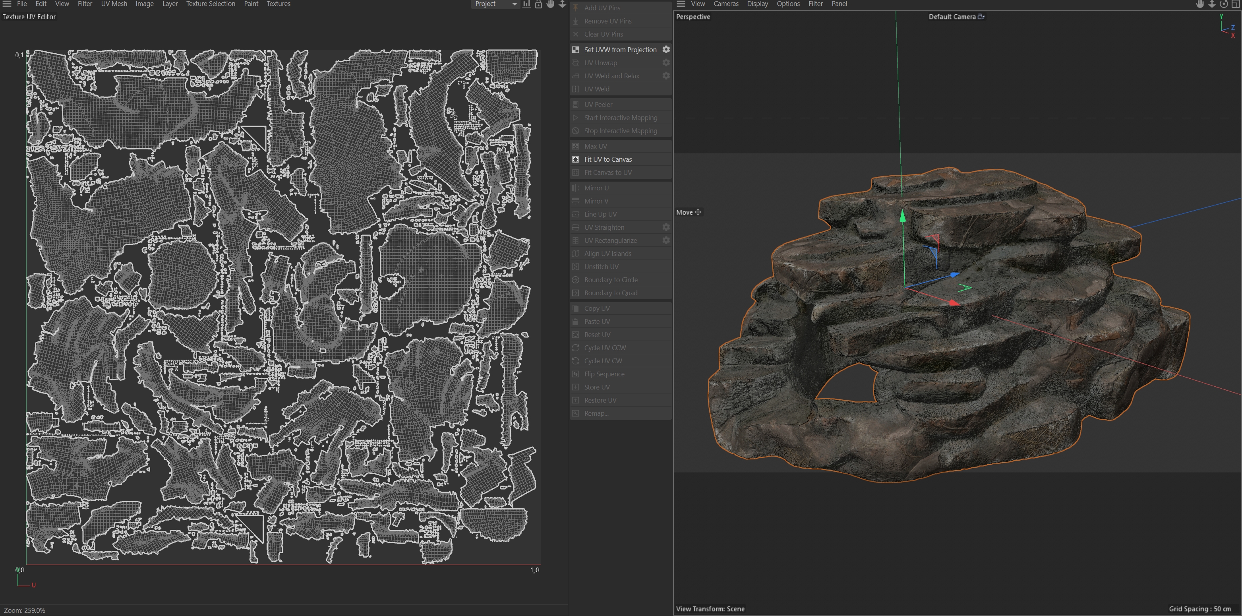
Task: Open the UV Mesh menu
Action: (x=114, y=4)
